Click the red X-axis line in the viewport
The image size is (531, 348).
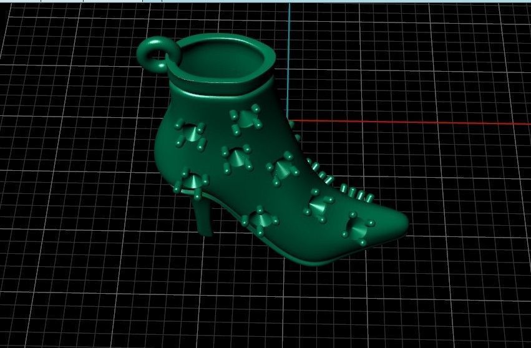[411, 122]
